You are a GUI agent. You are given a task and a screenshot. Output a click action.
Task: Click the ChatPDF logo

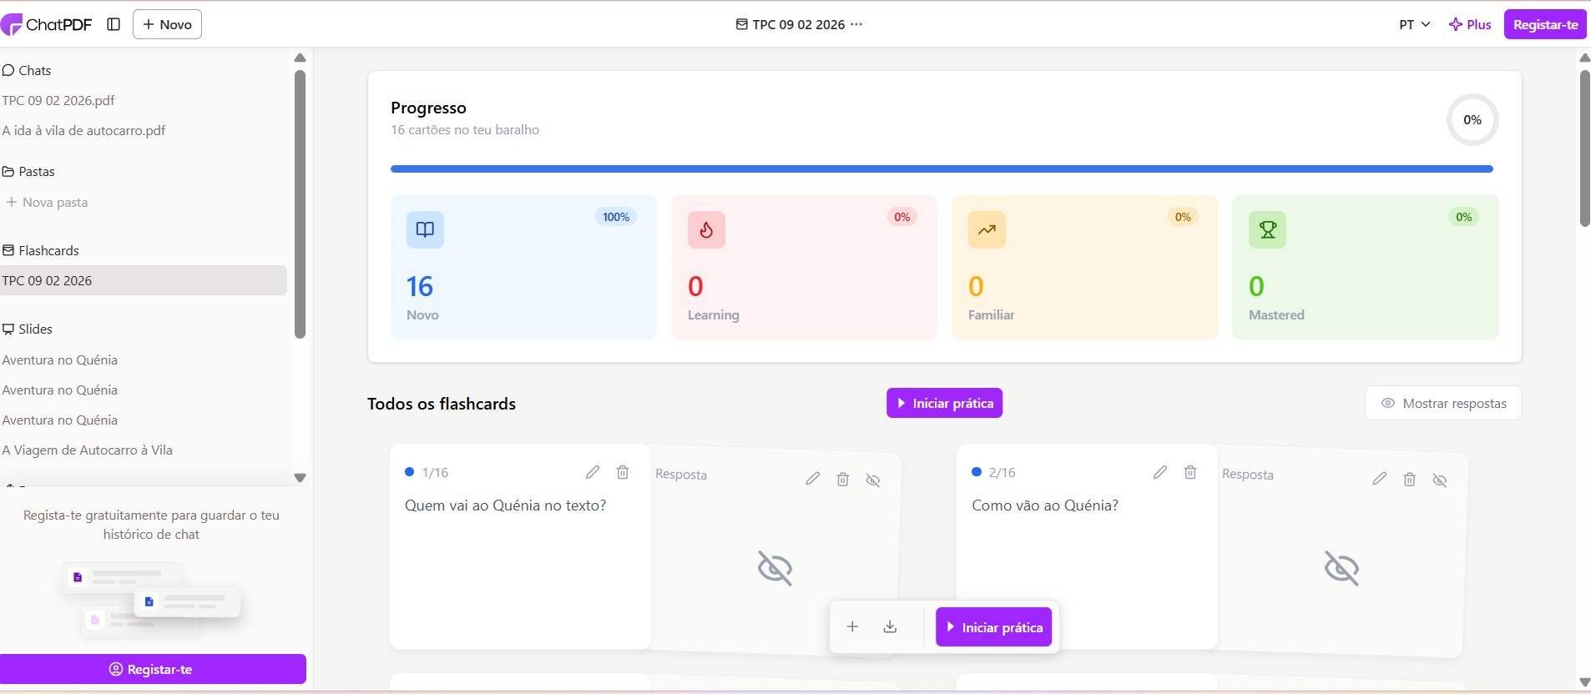pos(47,24)
